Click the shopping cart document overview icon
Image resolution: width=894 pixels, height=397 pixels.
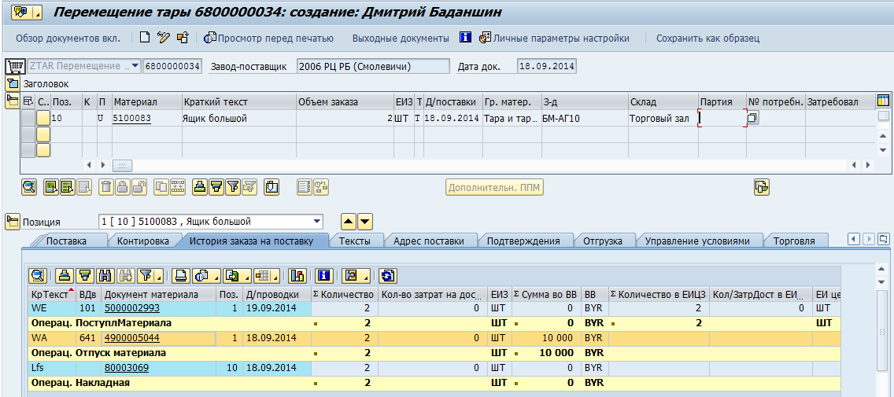pos(15,66)
